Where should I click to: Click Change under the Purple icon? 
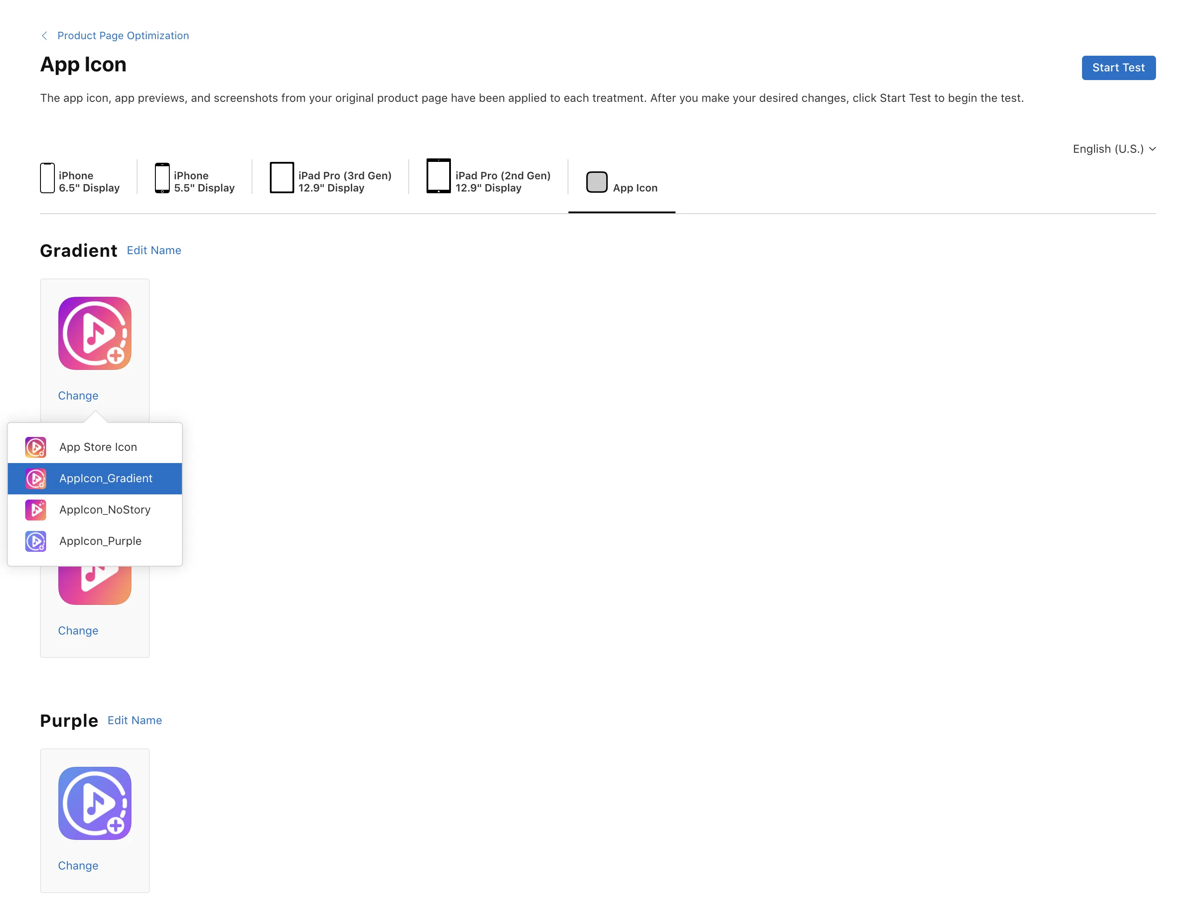78,866
